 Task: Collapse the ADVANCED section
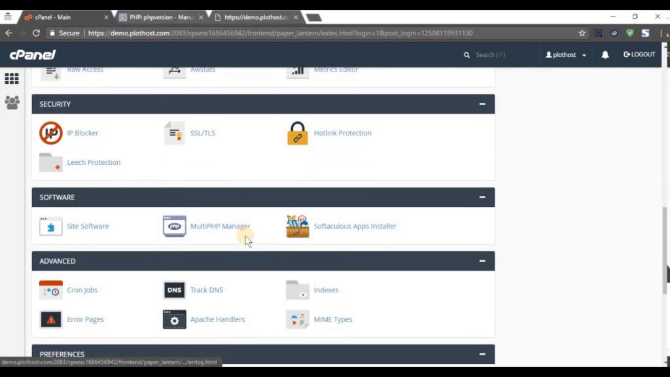click(x=482, y=260)
